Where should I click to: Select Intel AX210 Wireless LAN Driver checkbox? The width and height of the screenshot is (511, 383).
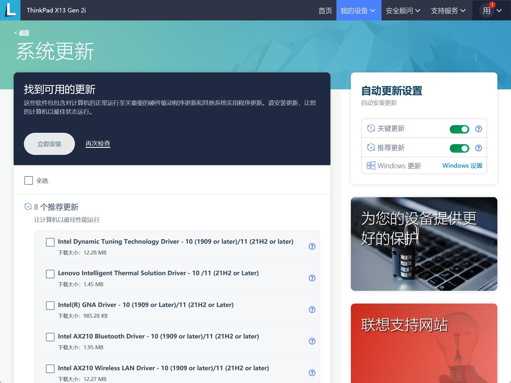pos(50,369)
